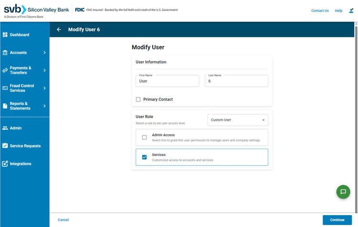Click the Fraud Control Services card icon
Image resolution: width=358 pixels, height=227 pixels.
(5, 88)
